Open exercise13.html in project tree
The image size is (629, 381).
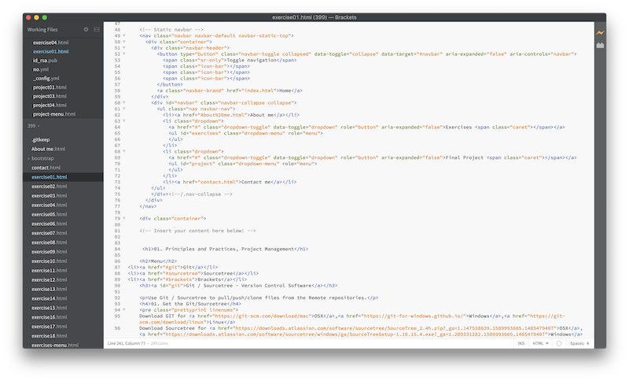tap(50, 289)
